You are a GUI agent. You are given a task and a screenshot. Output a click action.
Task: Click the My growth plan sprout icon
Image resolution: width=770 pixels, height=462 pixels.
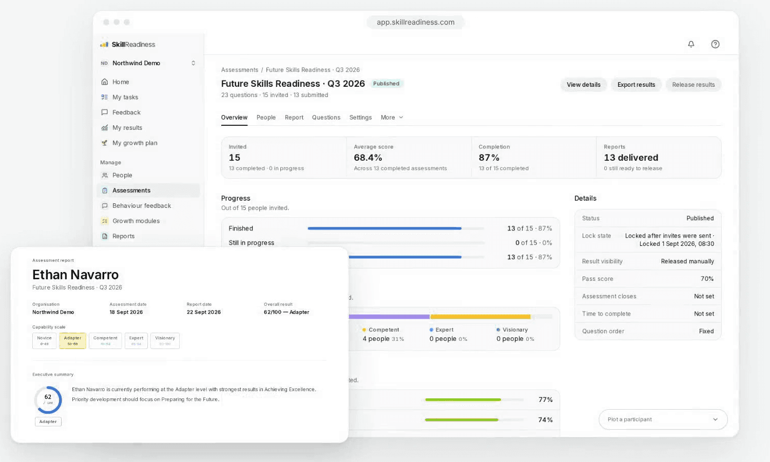point(105,143)
